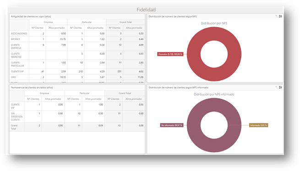Select the CLIENTE MOROSO row label
The image size is (300, 171).
(x=16, y=55)
